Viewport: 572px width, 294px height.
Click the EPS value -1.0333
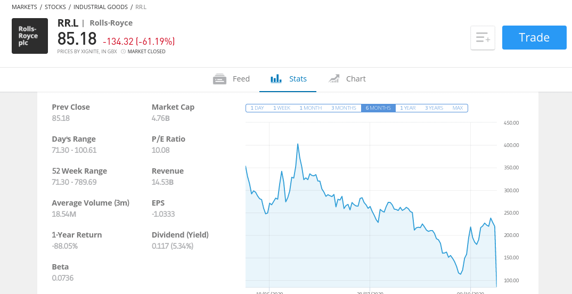[163, 214]
